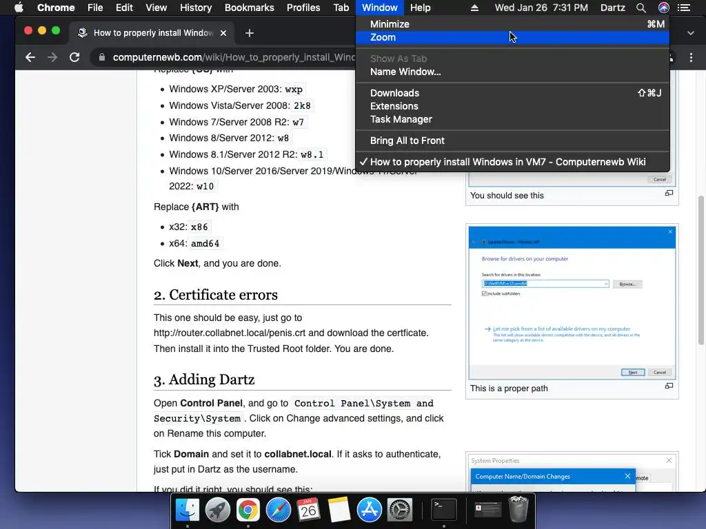Click the page vertical scrollbar

(701, 270)
